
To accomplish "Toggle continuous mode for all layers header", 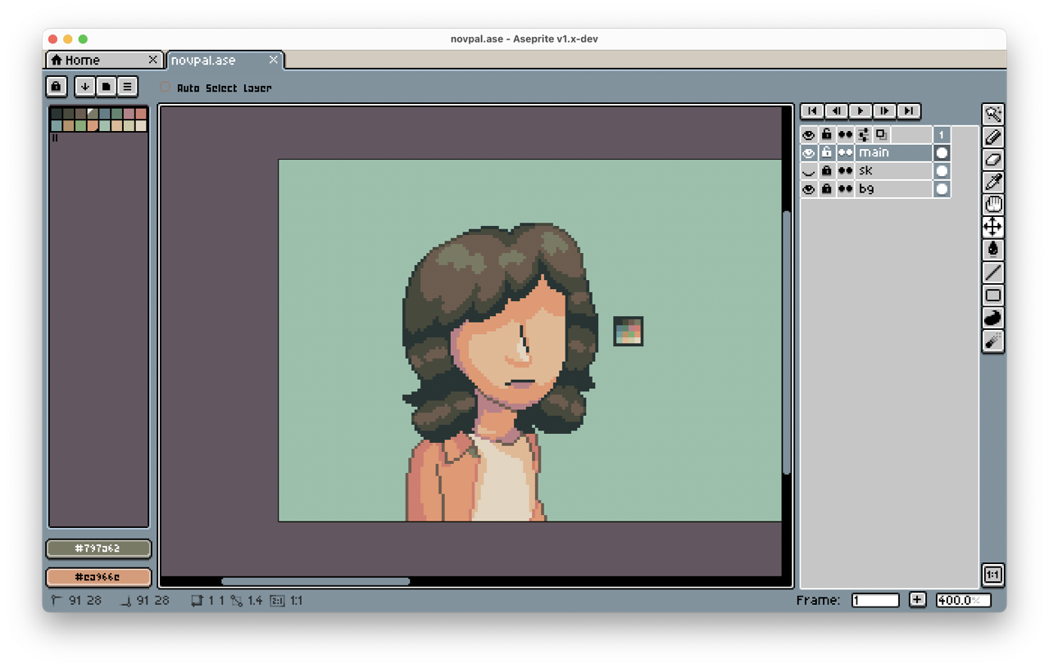I will (845, 134).
